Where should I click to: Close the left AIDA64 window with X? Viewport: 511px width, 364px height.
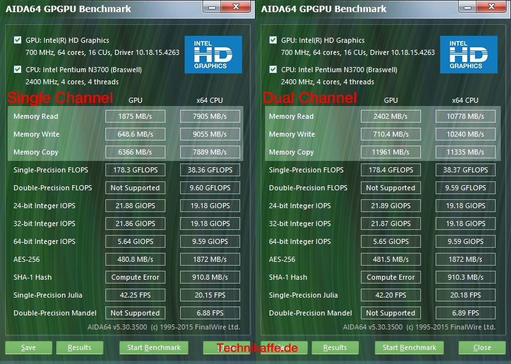point(236,6)
